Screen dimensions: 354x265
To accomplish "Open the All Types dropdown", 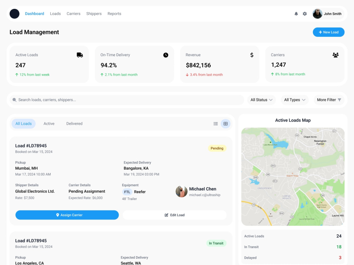I will 295,100.
